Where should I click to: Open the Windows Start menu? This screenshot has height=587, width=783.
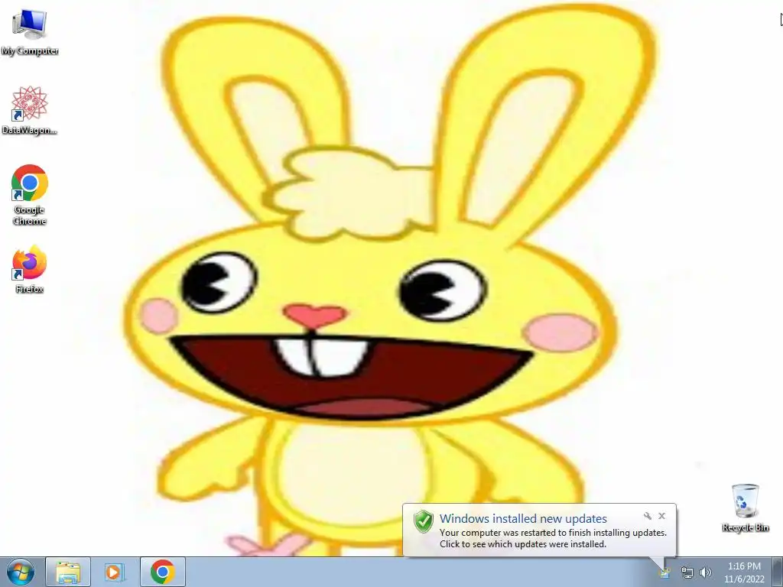pyautogui.click(x=21, y=572)
